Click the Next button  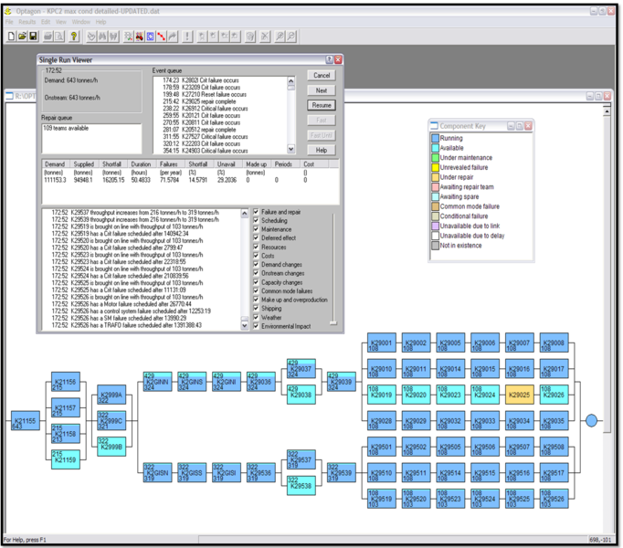[x=322, y=90]
